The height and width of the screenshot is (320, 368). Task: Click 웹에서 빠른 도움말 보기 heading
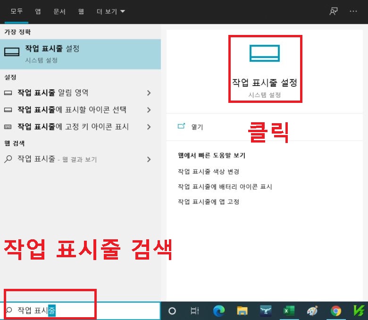click(211, 155)
